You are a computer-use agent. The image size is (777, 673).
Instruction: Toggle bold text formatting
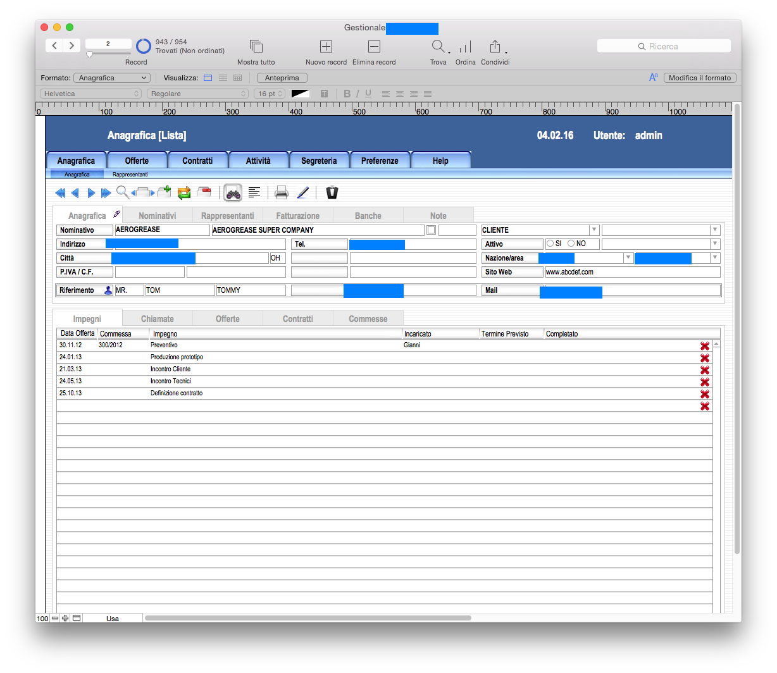347,94
